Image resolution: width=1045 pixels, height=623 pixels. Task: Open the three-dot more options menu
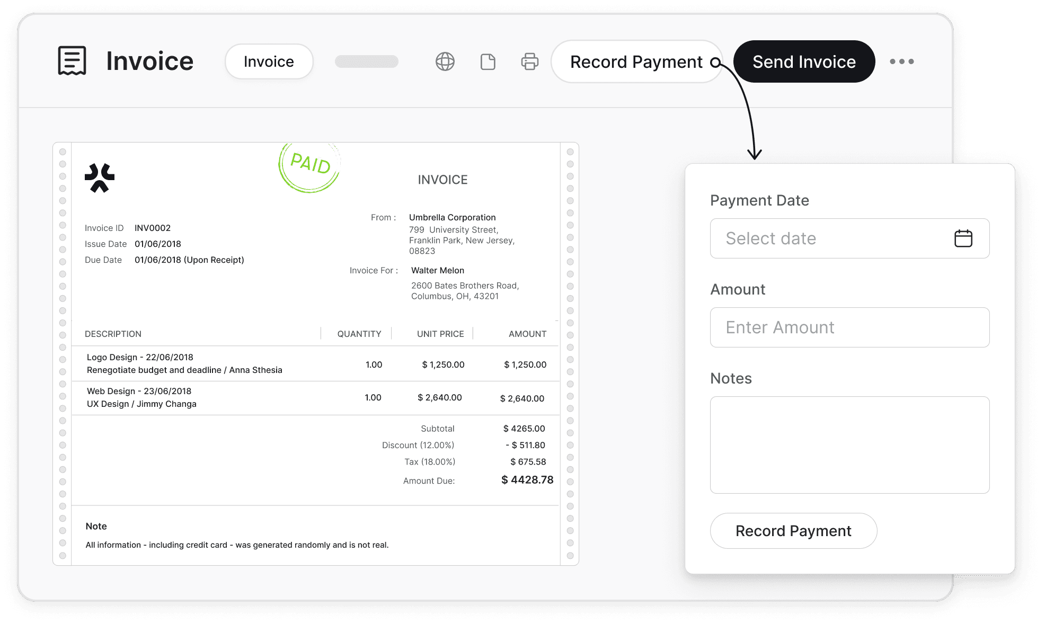(x=901, y=61)
